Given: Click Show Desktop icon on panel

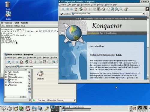Looking at the screenshot, I should (10, 108).
